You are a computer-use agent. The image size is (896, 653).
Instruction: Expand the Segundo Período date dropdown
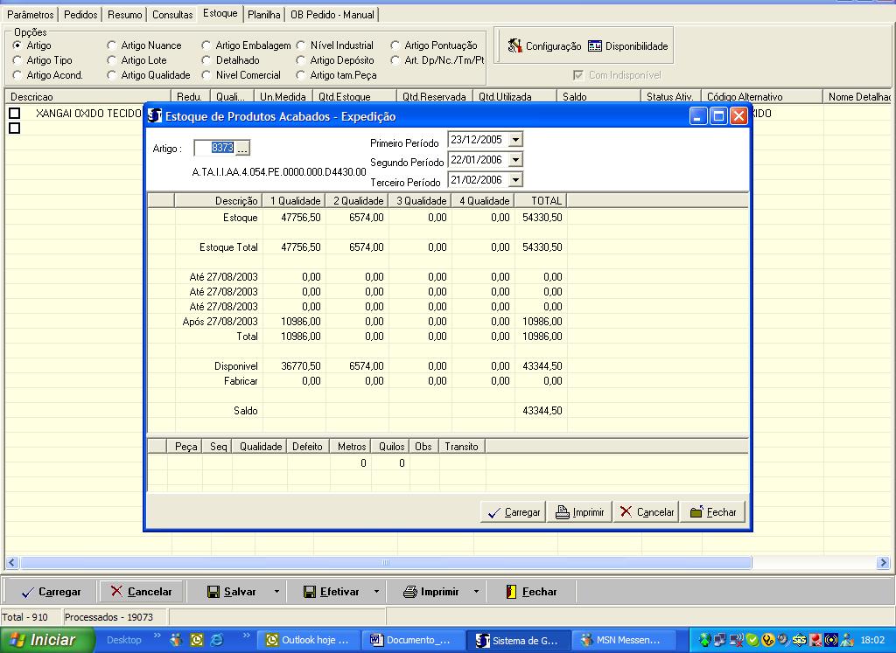pyautogui.click(x=515, y=160)
